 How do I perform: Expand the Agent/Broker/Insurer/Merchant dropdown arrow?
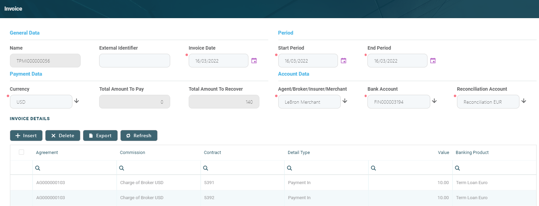[x=345, y=101]
